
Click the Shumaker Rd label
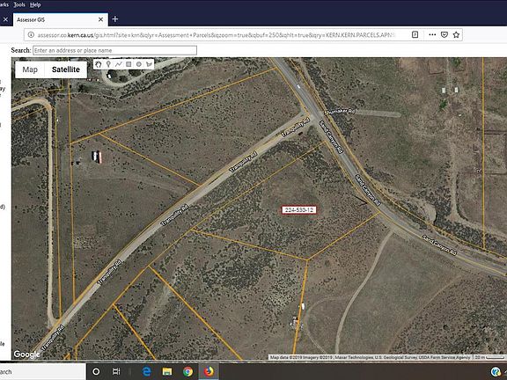(x=340, y=112)
